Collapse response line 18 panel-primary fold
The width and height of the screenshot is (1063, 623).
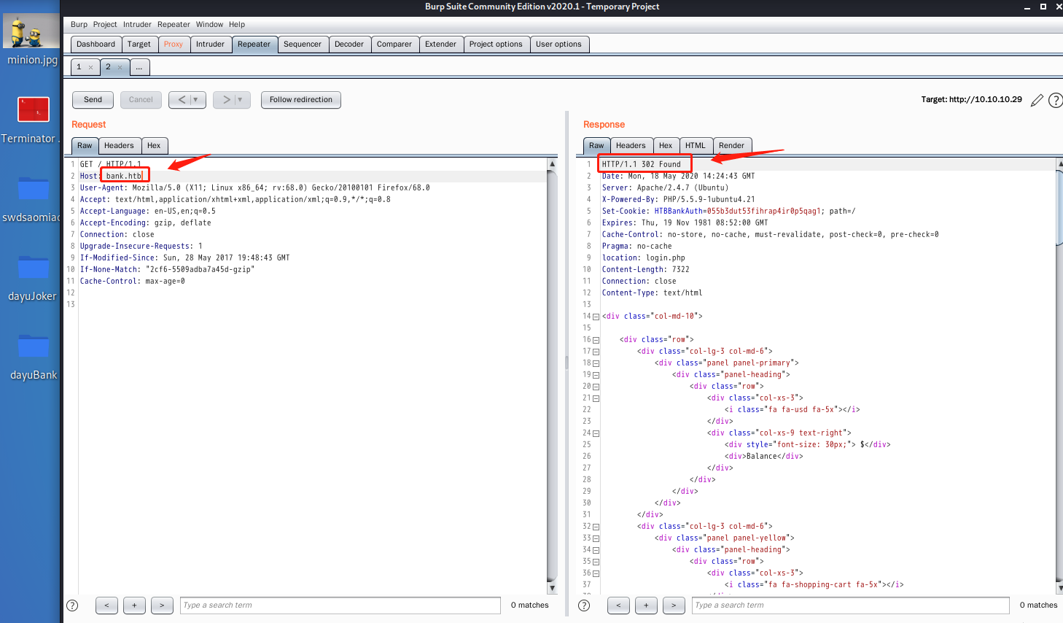596,363
